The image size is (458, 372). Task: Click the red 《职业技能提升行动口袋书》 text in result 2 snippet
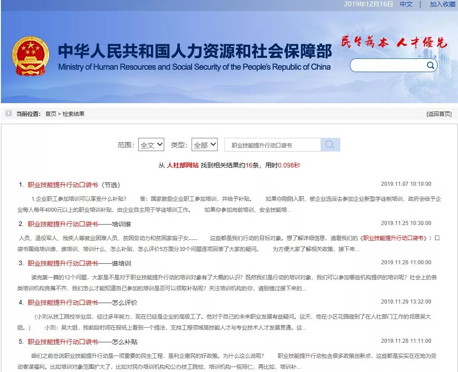tap(393, 238)
